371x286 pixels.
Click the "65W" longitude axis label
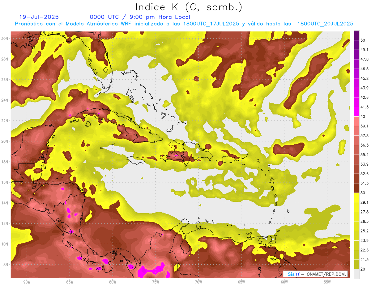click(241, 282)
